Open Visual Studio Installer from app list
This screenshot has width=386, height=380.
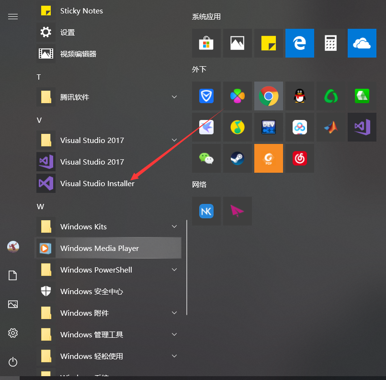click(x=97, y=183)
